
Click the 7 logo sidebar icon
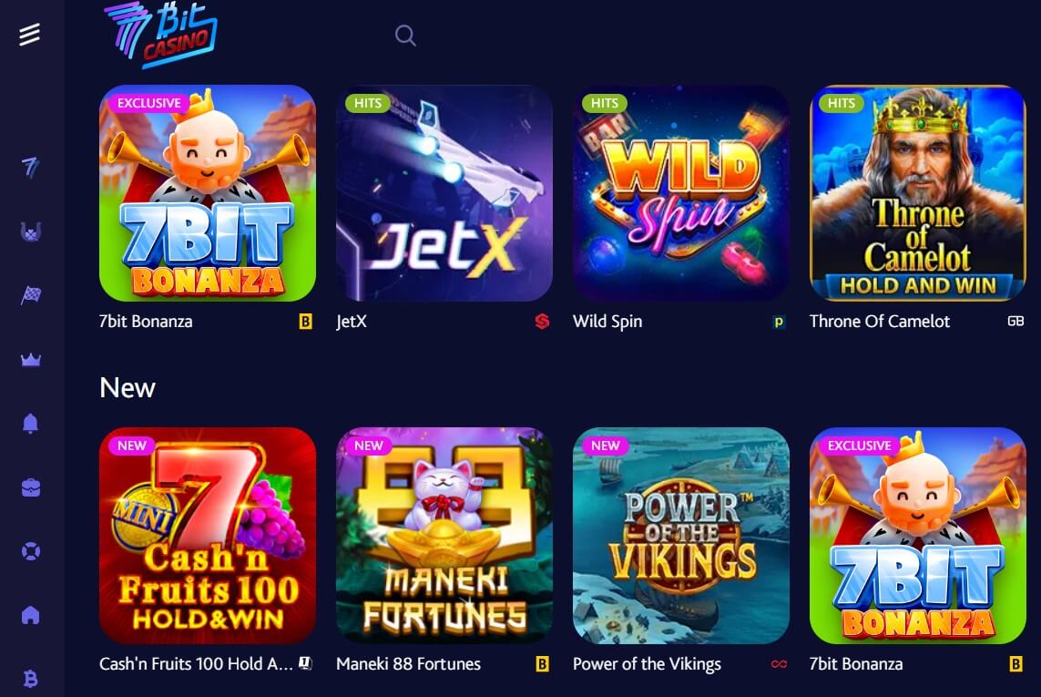point(31,167)
